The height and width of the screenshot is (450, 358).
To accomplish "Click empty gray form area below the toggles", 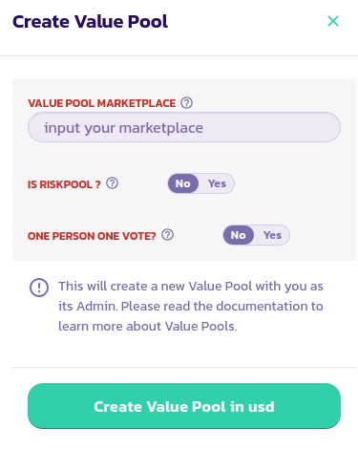I will [184, 253].
